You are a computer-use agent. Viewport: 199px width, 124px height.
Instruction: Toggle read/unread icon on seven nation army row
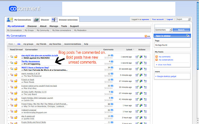(x=12, y=87)
